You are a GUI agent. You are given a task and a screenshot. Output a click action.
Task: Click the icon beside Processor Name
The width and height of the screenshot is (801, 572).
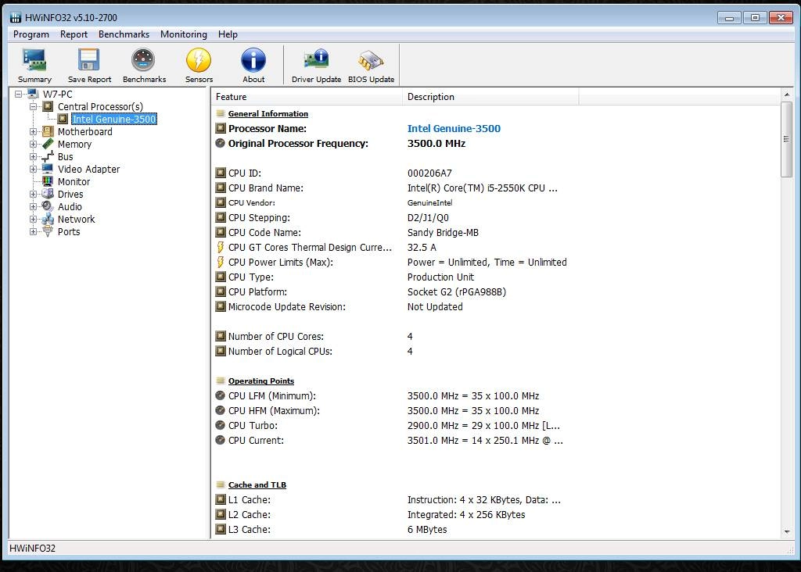[220, 129]
